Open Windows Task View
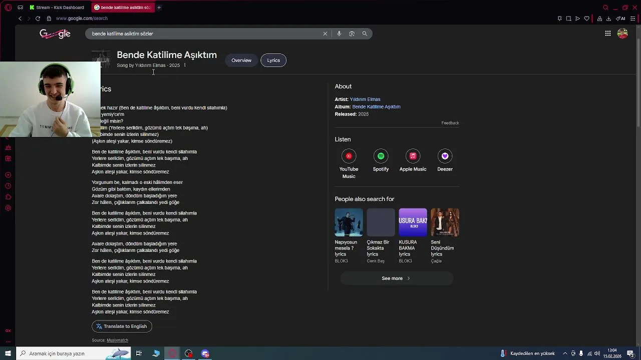 (x=139, y=353)
